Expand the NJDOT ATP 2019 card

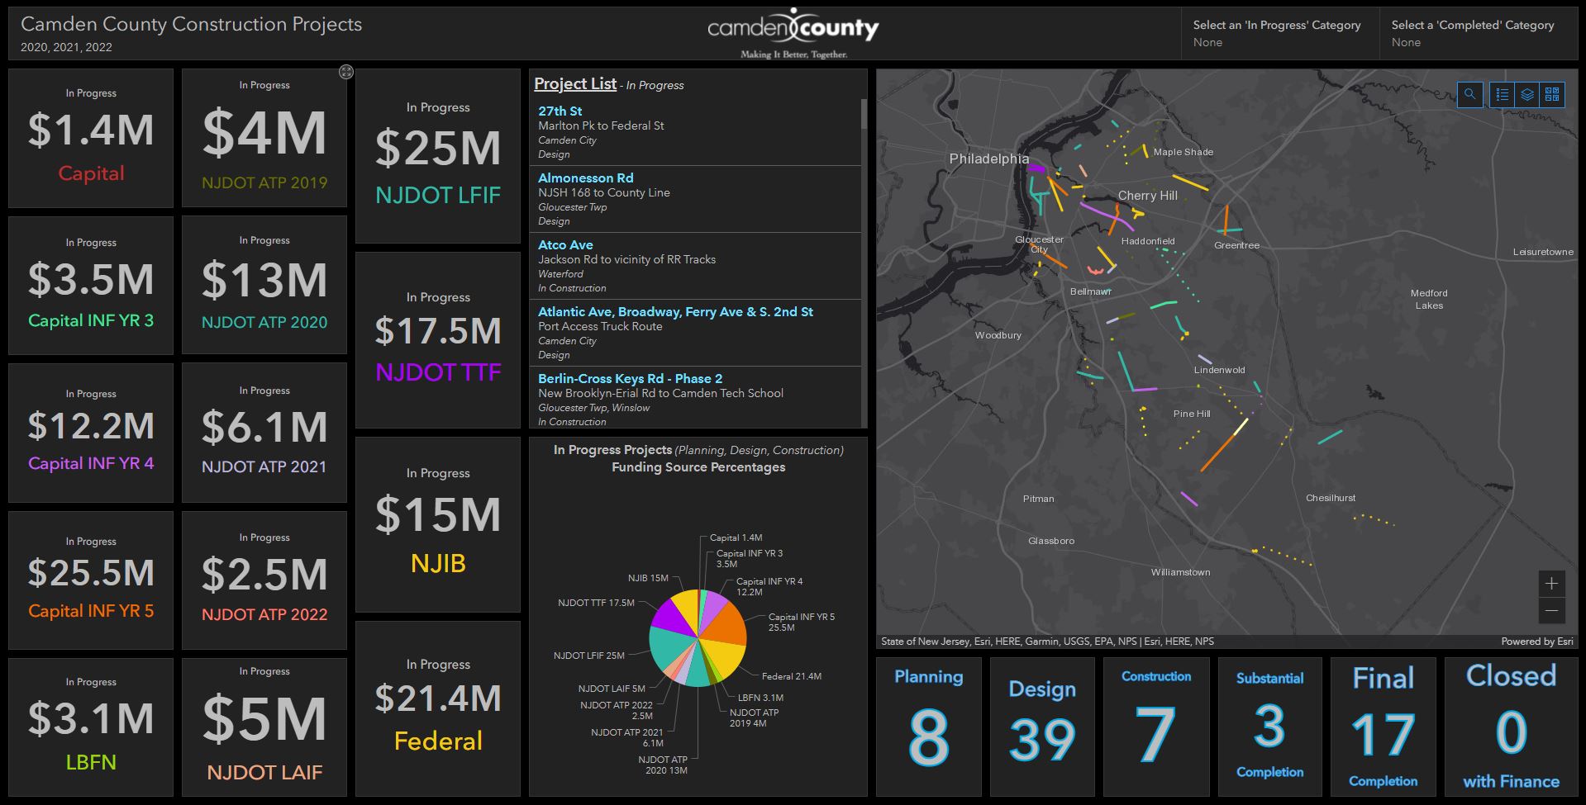pyautogui.click(x=346, y=72)
